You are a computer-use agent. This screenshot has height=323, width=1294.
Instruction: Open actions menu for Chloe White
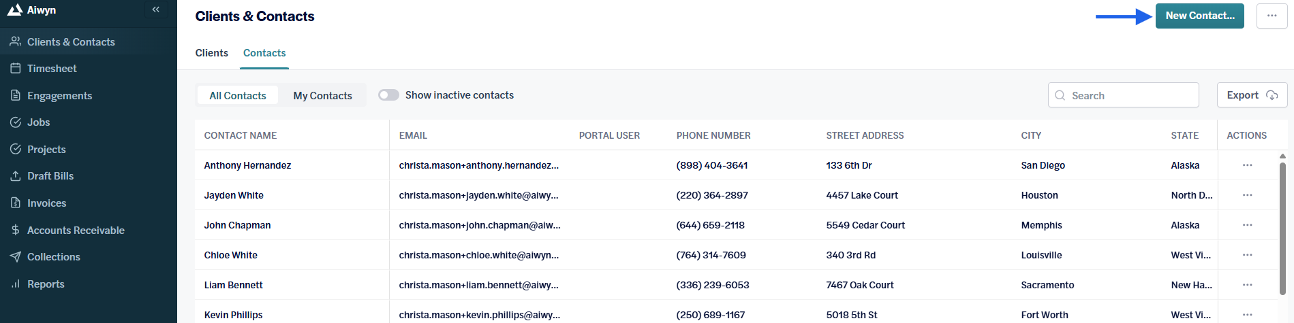tap(1247, 255)
